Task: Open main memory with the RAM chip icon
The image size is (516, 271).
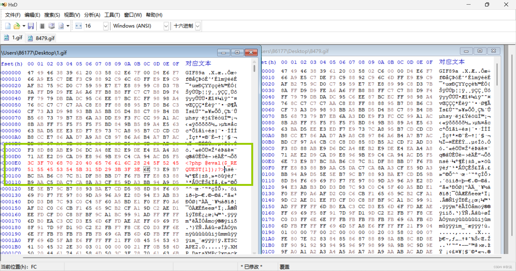Action: [42, 26]
